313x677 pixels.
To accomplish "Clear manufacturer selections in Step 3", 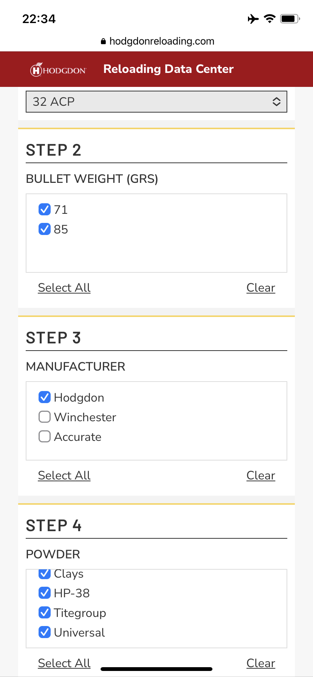I will (261, 475).
